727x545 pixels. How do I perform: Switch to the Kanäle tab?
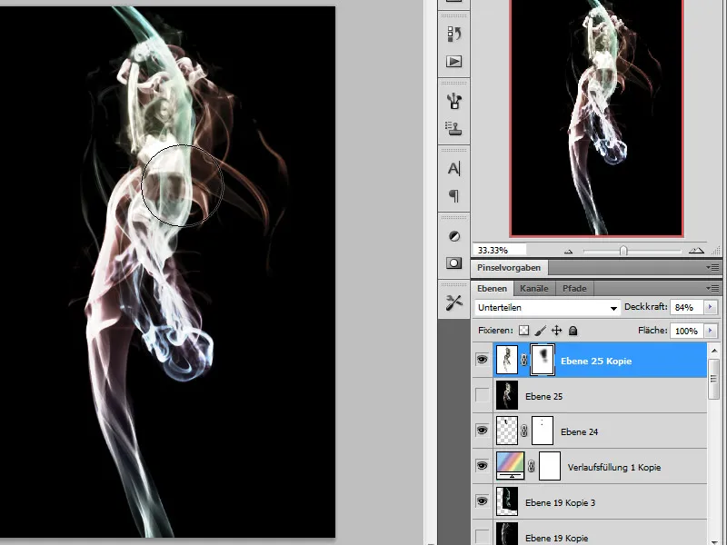click(534, 287)
